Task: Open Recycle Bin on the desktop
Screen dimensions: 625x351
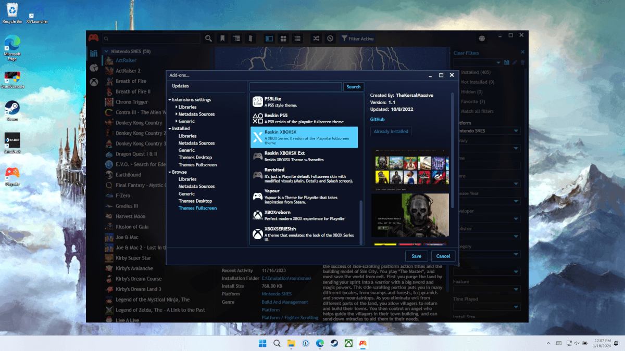Action: [x=12, y=12]
